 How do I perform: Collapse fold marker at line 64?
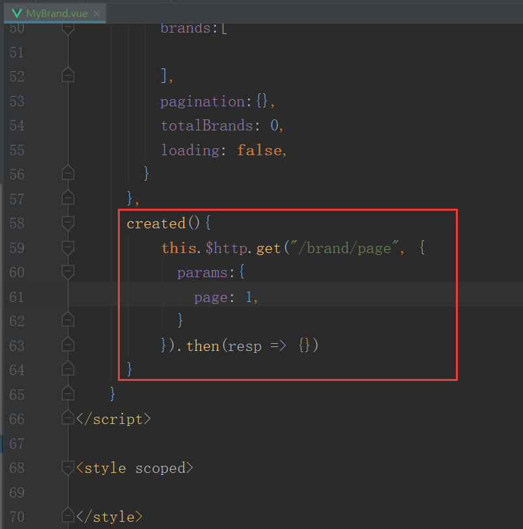(x=68, y=369)
